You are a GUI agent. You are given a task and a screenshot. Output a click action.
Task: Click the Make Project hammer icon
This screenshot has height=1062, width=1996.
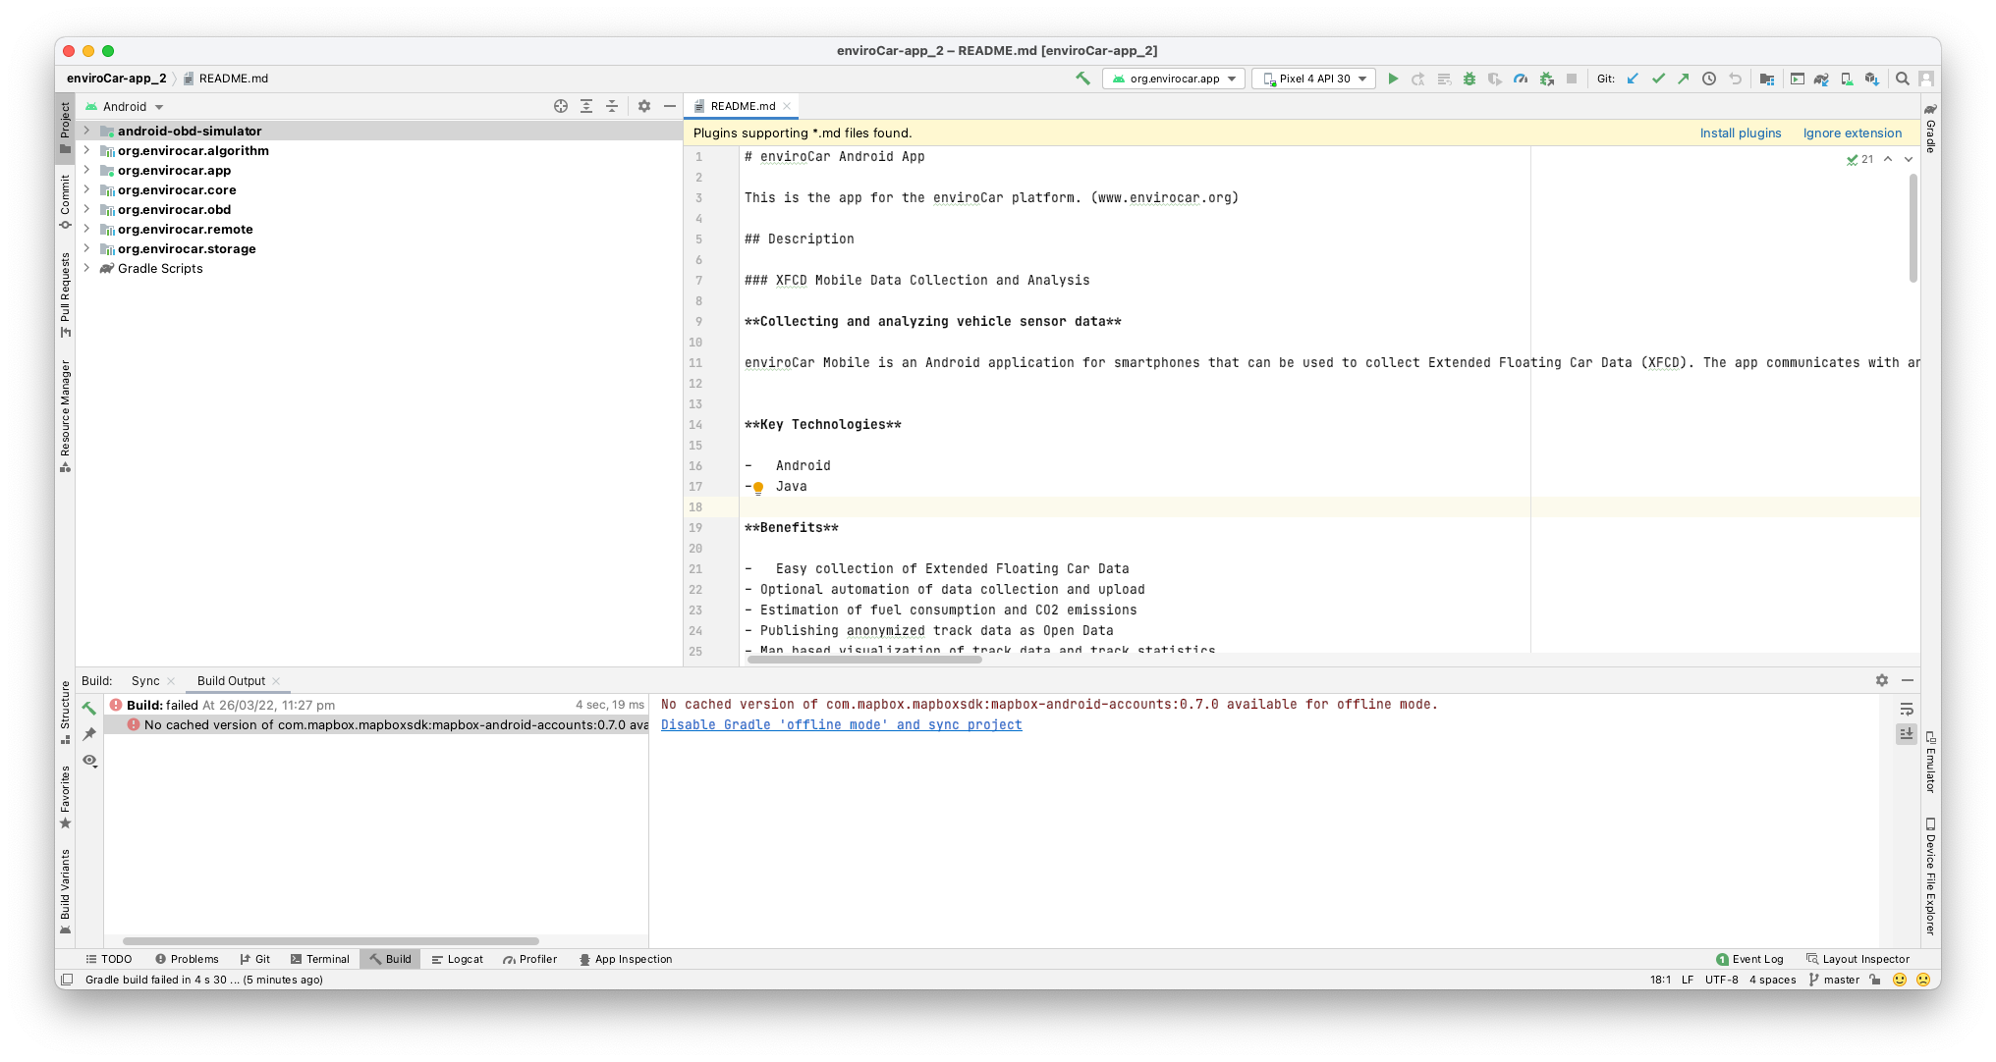coord(1082,79)
